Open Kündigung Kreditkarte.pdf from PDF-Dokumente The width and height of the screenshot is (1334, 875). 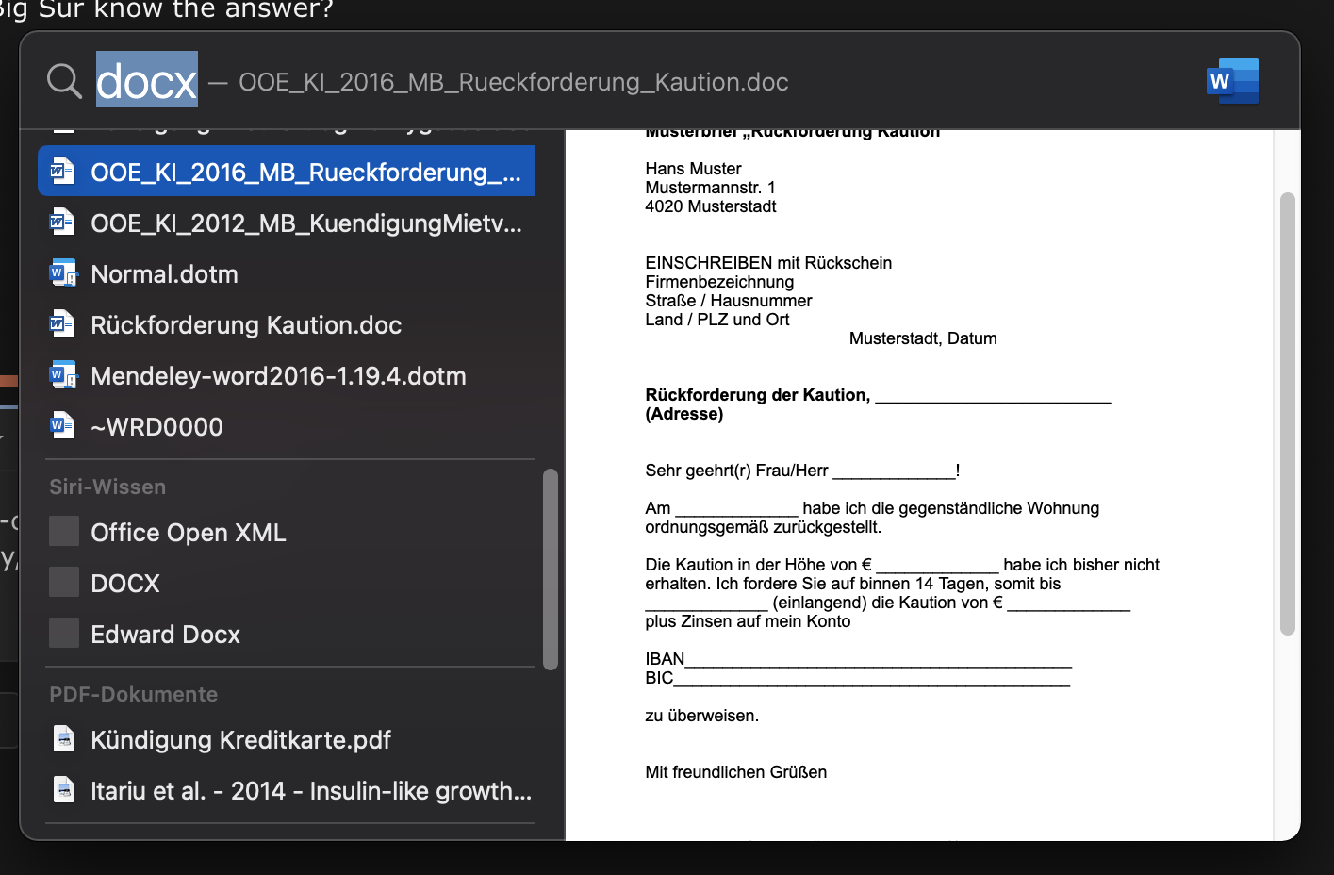coord(240,739)
